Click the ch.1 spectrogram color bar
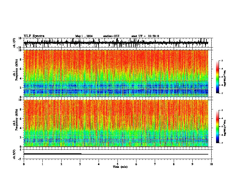Image resolution: width=238 pixels, height=184 pixels. tap(218, 77)
